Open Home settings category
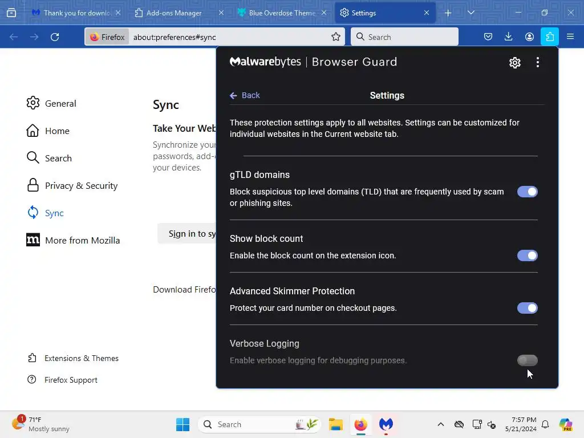584x438 pixels. [48, 131]
